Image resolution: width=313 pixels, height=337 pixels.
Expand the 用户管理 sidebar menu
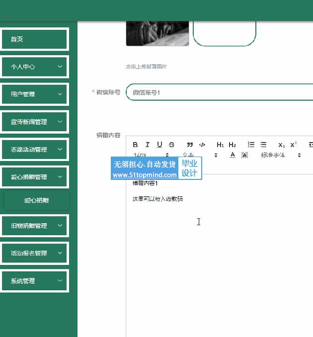pyautogui.click(x=34, y=94)
